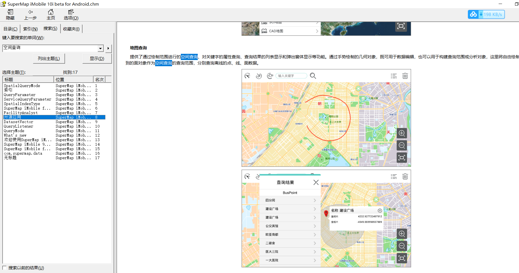The height and width of the screenshot is (273, 519).
Task: Click the magnifier search icon in first map
Action: [x=313, y=76]
